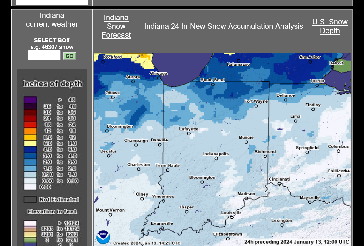
Task: Click the NOAA logo on the map
Action: (103, 237)
